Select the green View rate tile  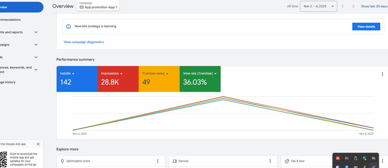click(200, 79)
